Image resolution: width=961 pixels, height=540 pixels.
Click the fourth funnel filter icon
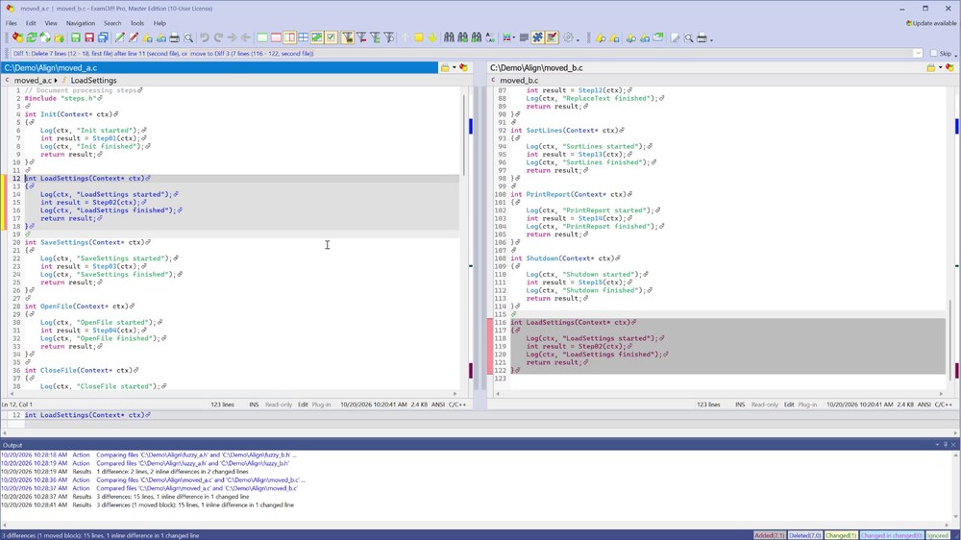point(388,38)
